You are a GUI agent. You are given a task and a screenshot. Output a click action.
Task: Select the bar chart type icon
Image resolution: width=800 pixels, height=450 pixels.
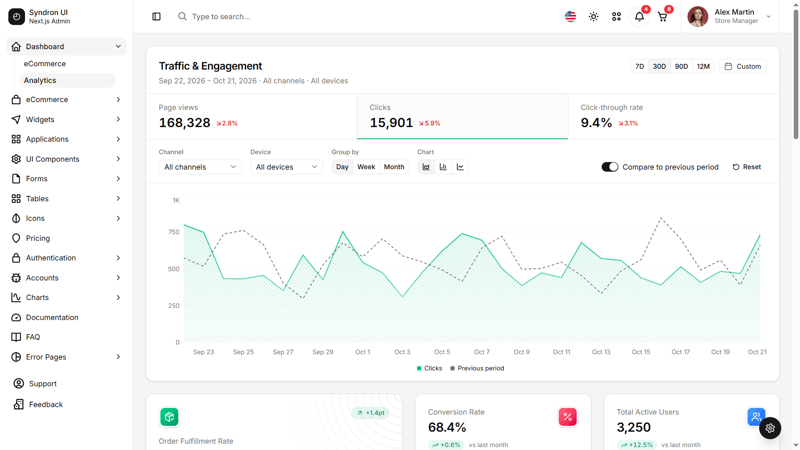(x=443, y=167)
